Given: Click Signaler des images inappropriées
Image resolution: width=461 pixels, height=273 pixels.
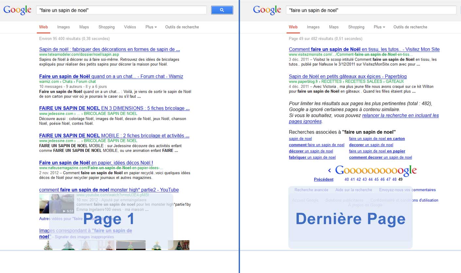Looking at the screenshot, I should pyautogui.click(x=84, y=237).
